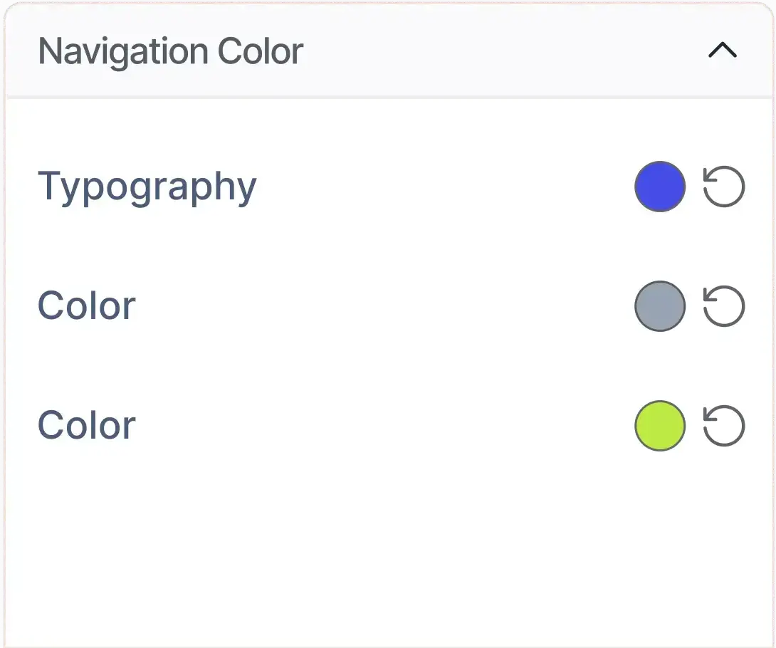The height and width of the screenshot is (648, 776).
Task: Pick the blue circle in Typography row
Action: pyautogui.click(x=660, y=187)
